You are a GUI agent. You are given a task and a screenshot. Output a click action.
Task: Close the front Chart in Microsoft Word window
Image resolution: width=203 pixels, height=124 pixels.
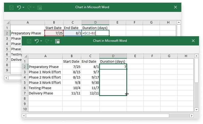tap(193, 41)
